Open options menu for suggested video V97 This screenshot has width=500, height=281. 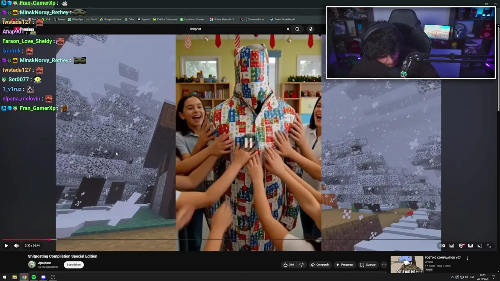pyautogui.click(x=467, y=258)
